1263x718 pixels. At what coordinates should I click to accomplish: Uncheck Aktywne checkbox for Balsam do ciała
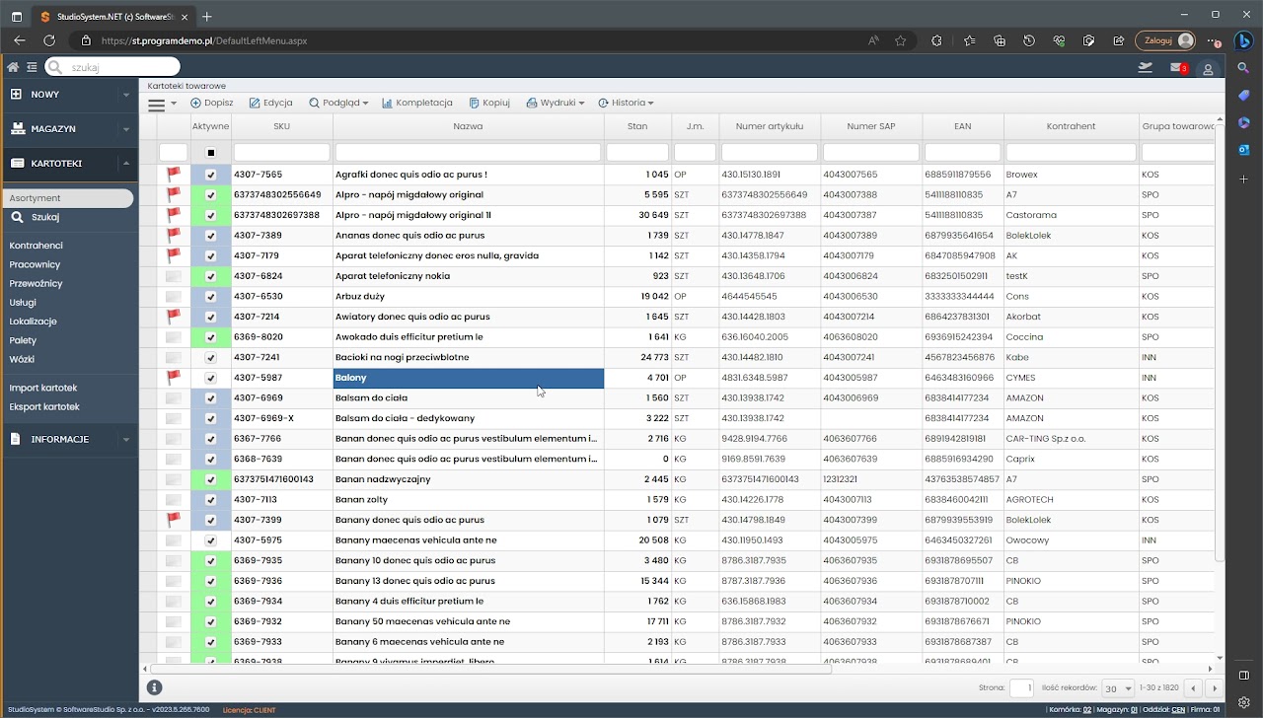(210, 398)
